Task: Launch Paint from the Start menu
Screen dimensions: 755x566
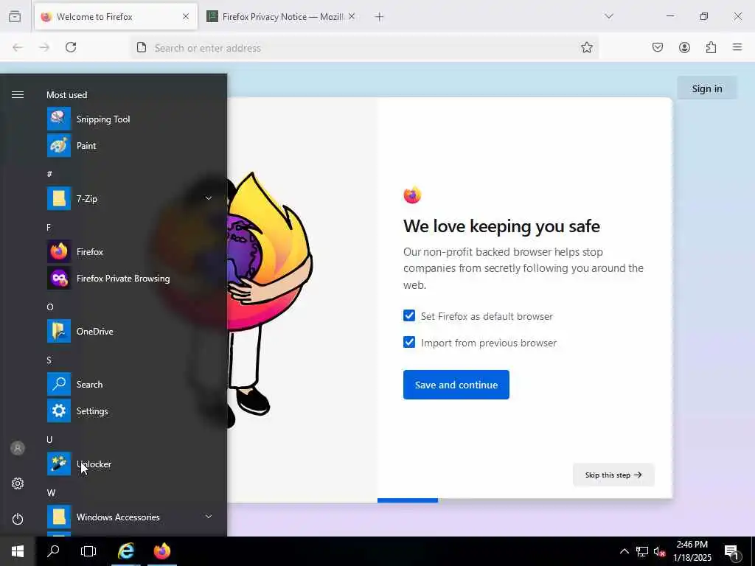Action: pos(130,145)
